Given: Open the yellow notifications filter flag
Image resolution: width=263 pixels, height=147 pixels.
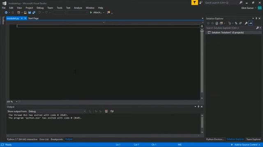Looking at the screenshot, I should pyautogui.click(x=194, y=3).
